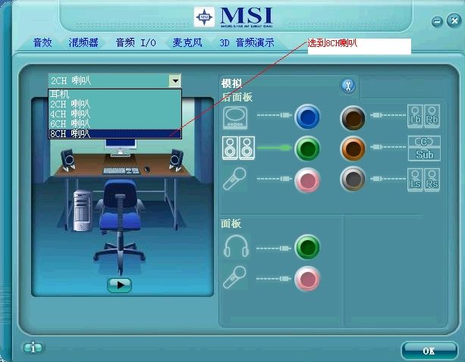The width and height of the screenshot is (465, 362).
Task: Click the front speakers pair icon
Action: pos(238,148)
